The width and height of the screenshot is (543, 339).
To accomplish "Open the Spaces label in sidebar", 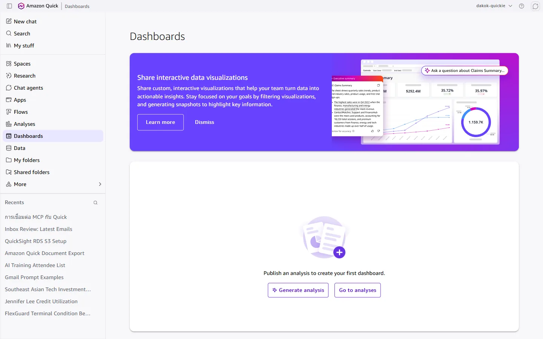I will click(x=22, y=64).
